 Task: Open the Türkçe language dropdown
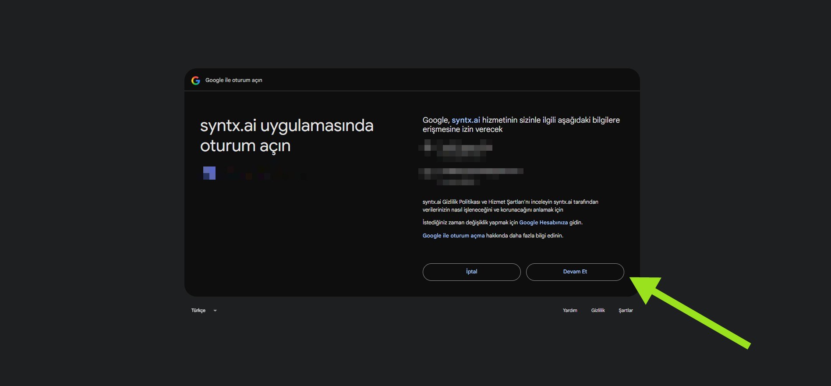tap(204, 310)
